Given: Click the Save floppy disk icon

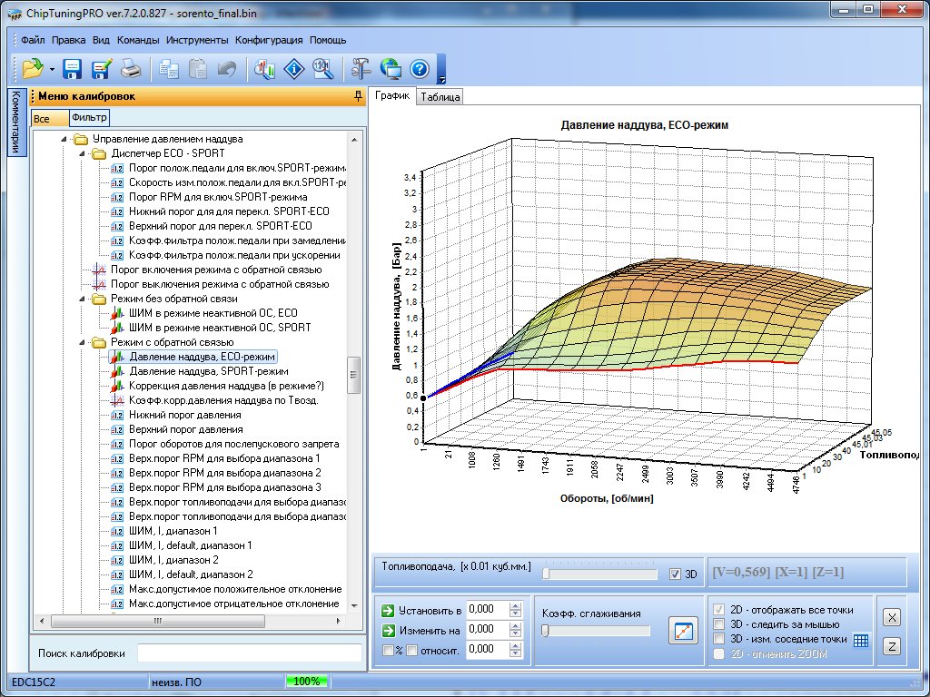Looking at the screenshot, I should click(x=73, y=68).
